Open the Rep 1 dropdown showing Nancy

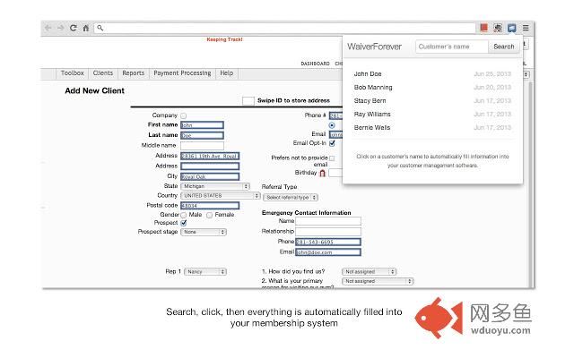click(205, 272)
